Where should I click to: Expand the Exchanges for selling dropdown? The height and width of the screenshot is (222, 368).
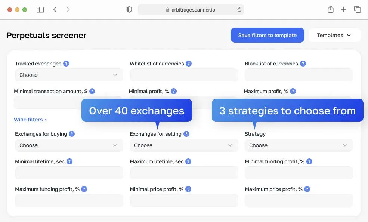(x=183, y=145)
